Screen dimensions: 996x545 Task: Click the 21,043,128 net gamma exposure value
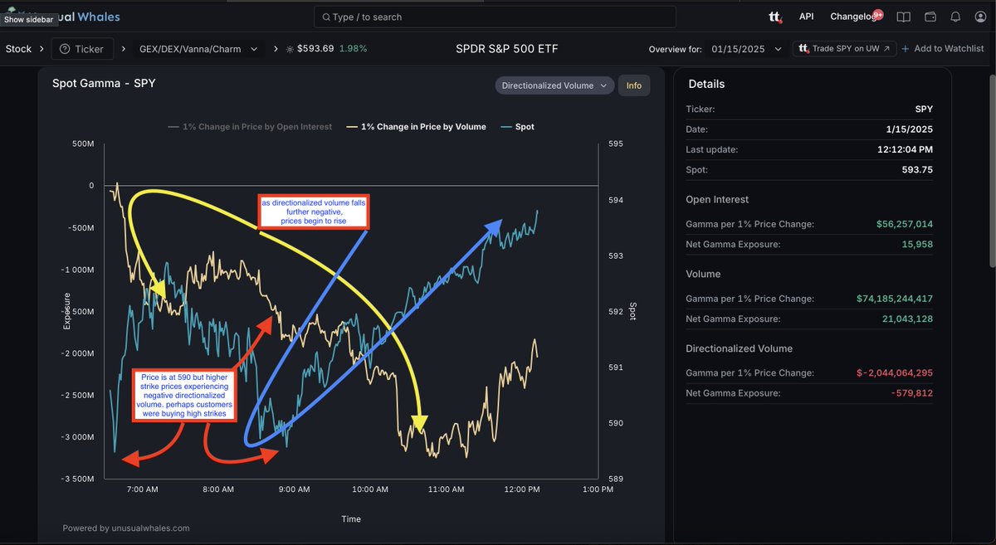click(x=908, y=319)
